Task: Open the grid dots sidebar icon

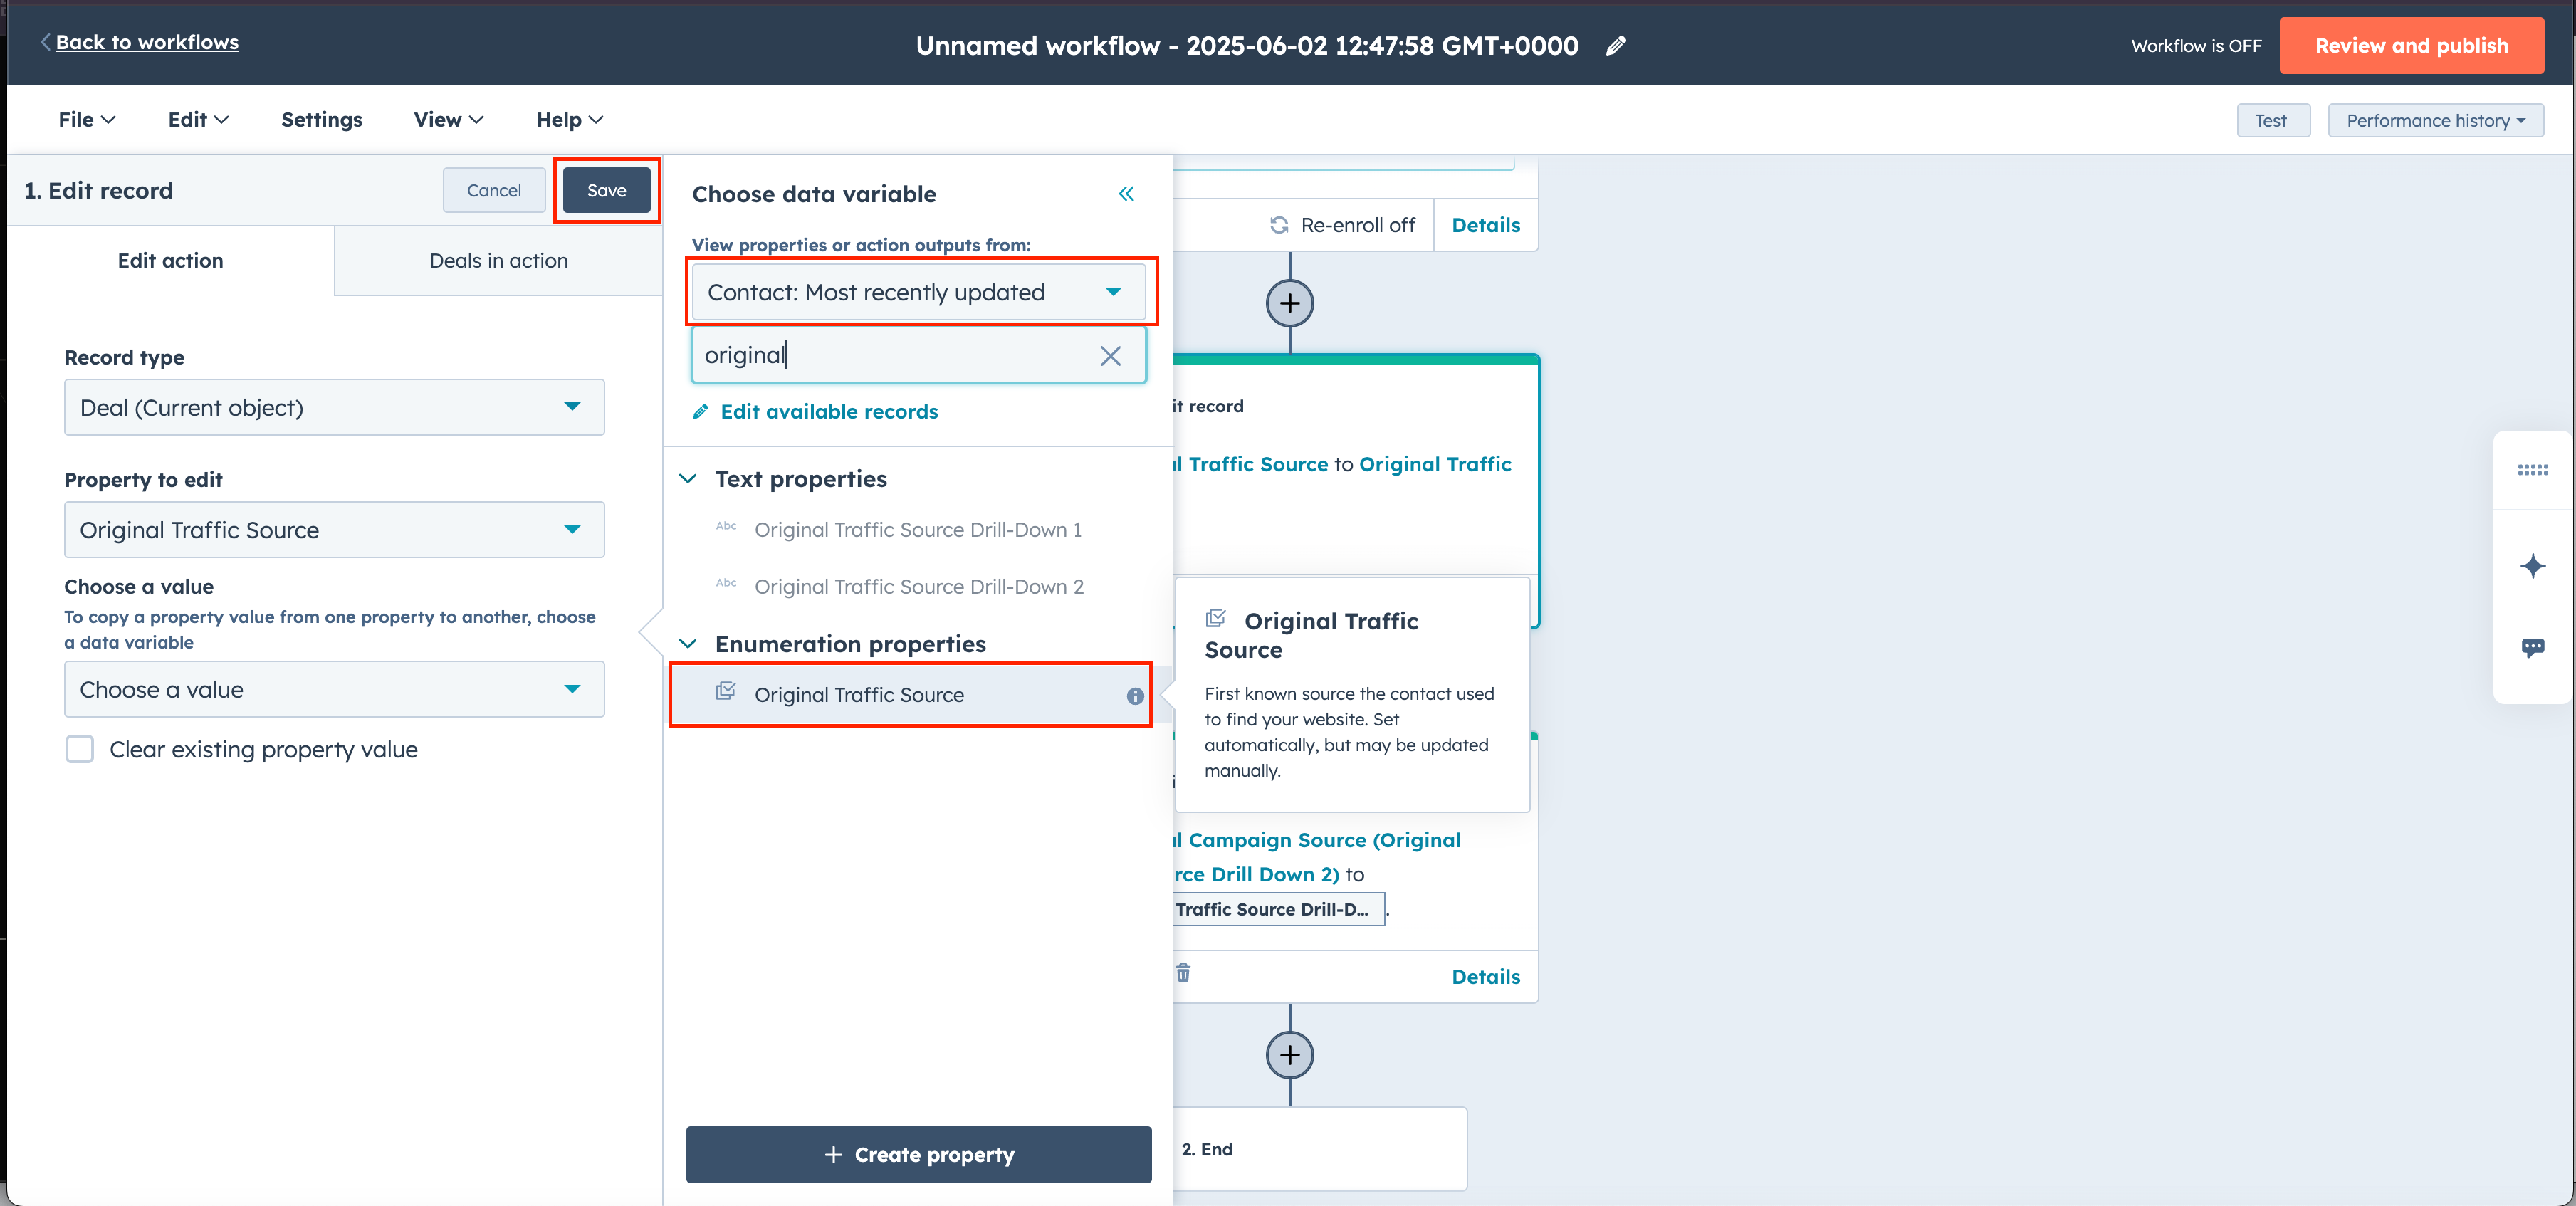Action: (2532, 470)
